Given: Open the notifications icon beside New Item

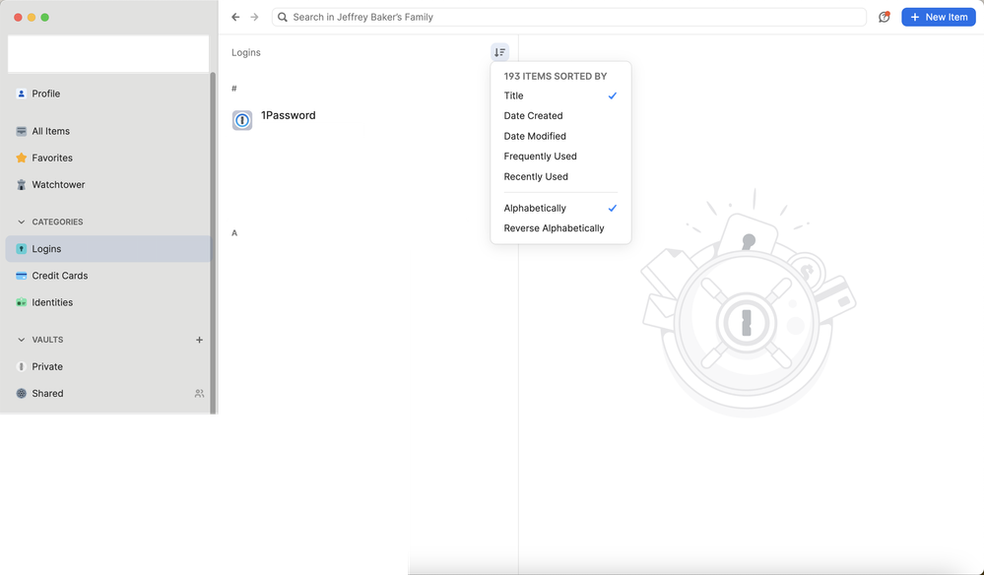Looking at the screenshot, I should 885,17.
